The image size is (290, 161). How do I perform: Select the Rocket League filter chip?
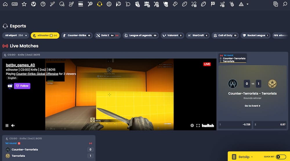(x=255, y=35)
